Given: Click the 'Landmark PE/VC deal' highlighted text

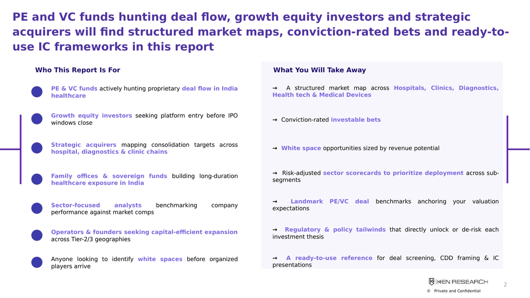Looking at the screenshot, I should point(330,201).
